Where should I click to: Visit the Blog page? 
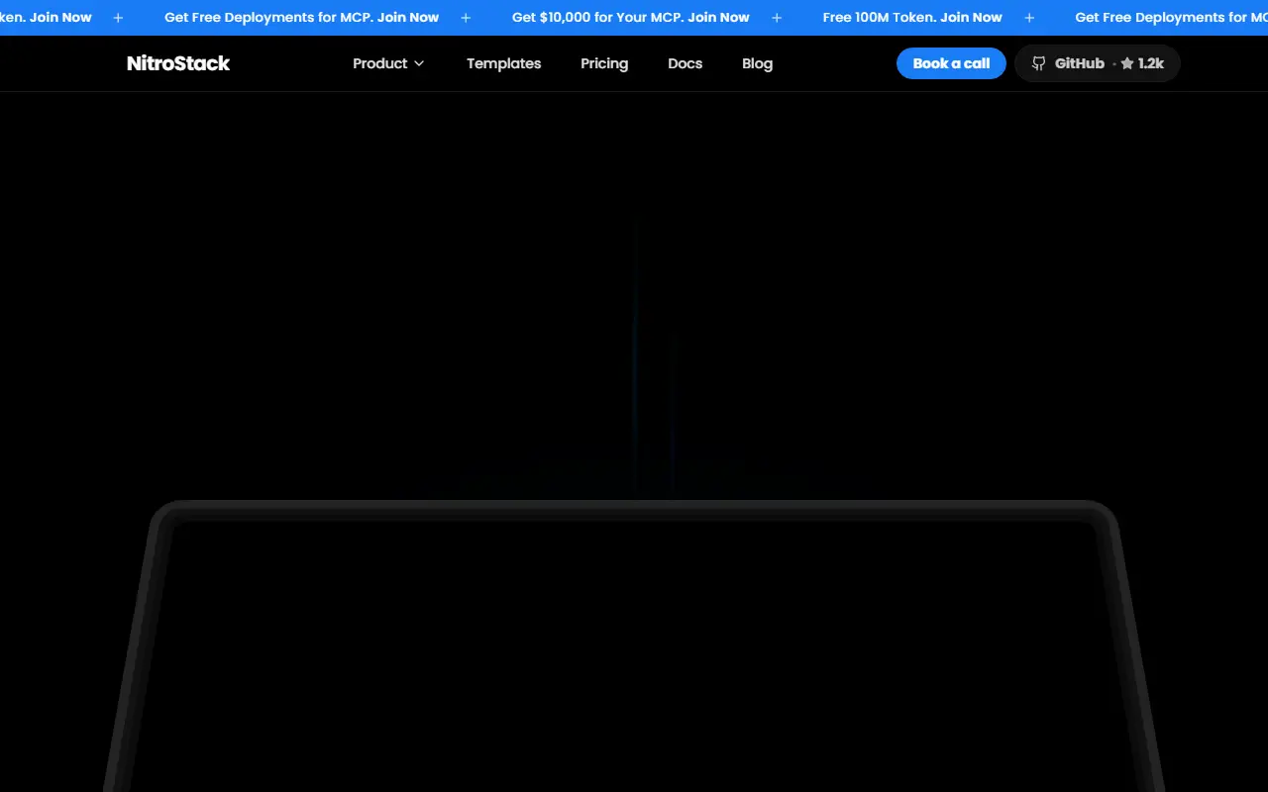(757, 63)
